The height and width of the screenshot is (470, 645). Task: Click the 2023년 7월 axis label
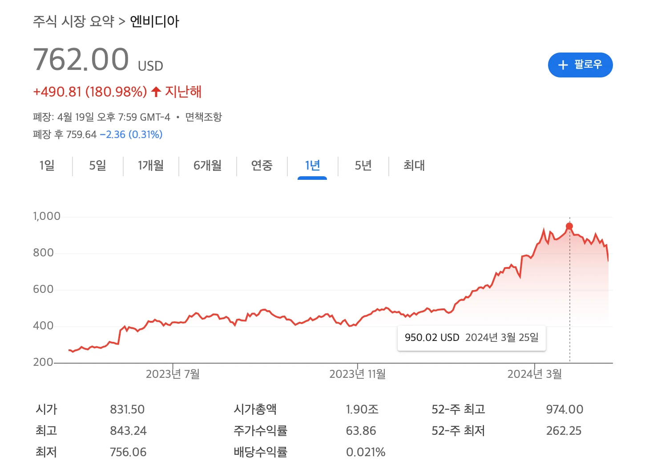[x=173, y=374]
